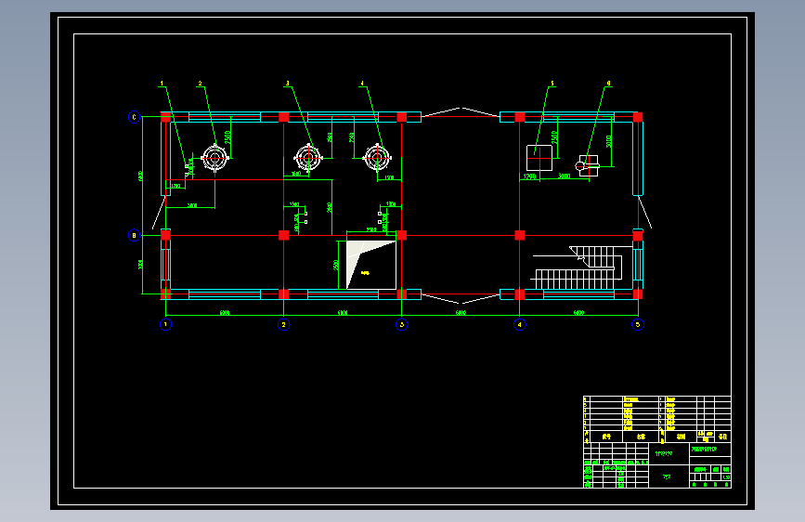Select the white staircase drawing
Viewport: 805px width, 522px height.
tap(577, 268)
